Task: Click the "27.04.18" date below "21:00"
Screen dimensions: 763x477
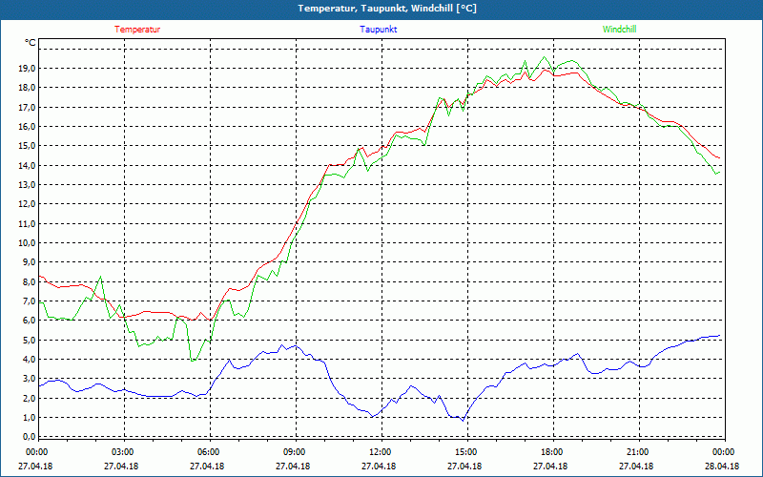Action: pos(636,466)
